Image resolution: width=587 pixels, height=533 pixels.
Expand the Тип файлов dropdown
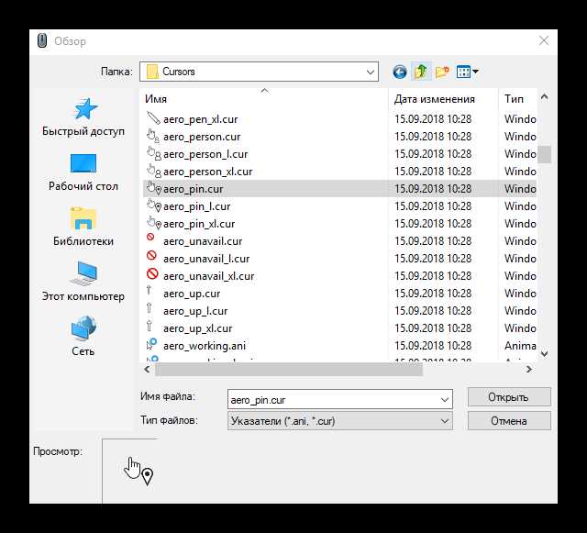pyautogui.click(x=445, y=421)
